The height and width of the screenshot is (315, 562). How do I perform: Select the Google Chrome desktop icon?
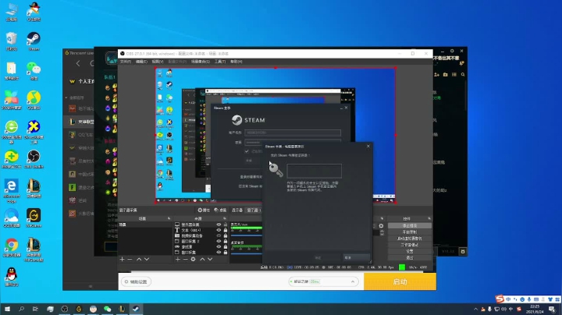coord(12,247)
